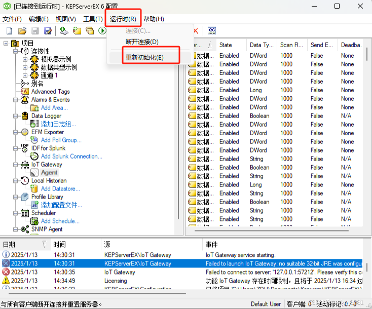Click the event log horizontal scrollbar
The width and height of the screenshot is (372, 309).
(x=97, y=293)
